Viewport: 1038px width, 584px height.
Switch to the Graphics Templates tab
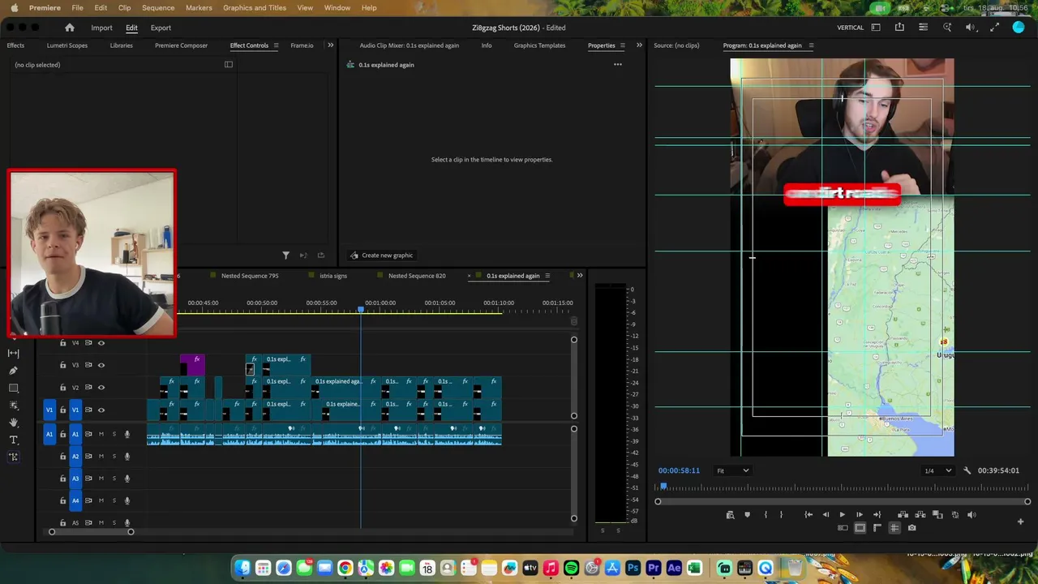[x=539, y=45]
